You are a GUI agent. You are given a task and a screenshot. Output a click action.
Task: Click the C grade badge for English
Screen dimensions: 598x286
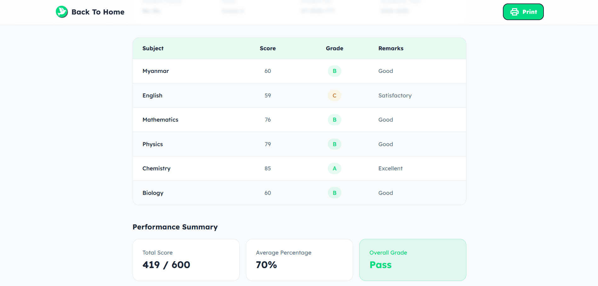pyautogui.click(x=334, y=96)
